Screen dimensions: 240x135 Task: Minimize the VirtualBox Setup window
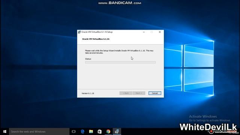click(144, 32)
